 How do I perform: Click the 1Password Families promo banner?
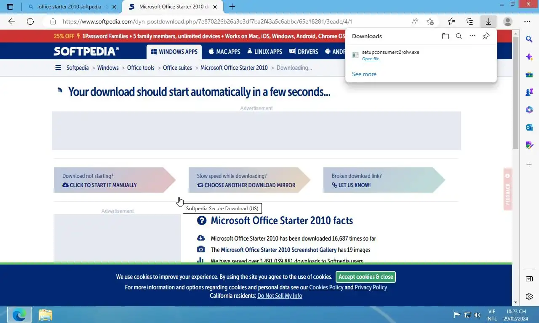click(x=199, y=36)
